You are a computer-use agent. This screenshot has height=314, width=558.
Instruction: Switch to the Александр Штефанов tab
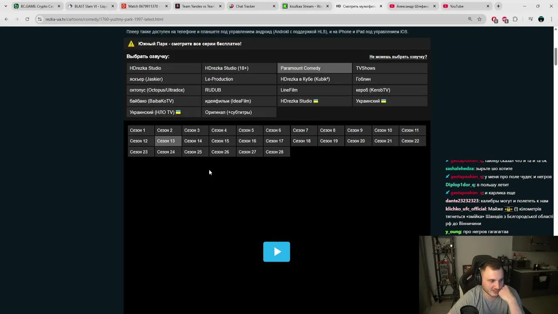coord(413,6)
